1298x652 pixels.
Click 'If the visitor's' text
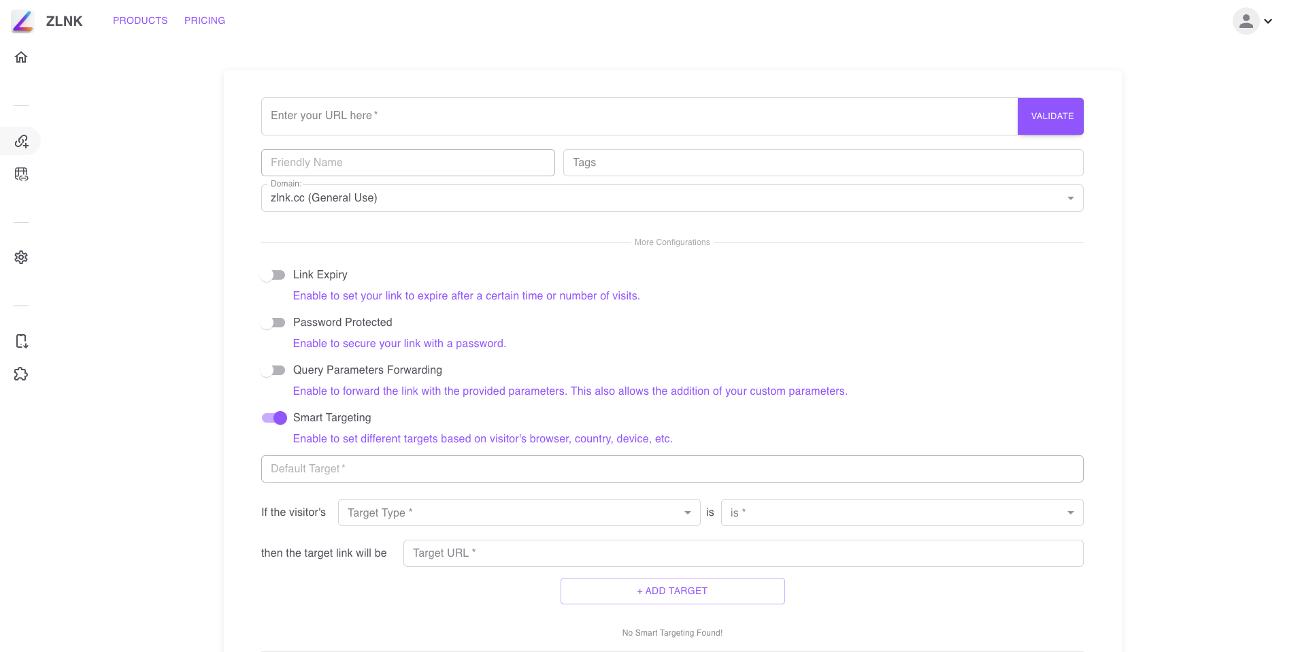click(293, 512)
